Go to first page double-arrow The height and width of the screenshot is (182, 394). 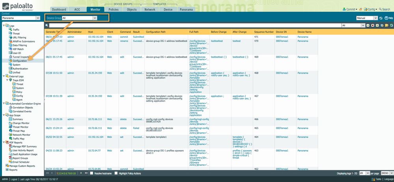[47, 173]
